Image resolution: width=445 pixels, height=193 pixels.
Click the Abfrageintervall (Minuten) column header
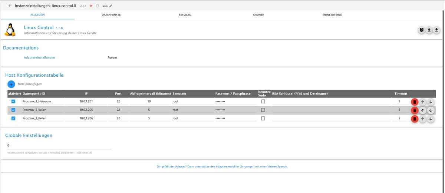pos(150,94)
